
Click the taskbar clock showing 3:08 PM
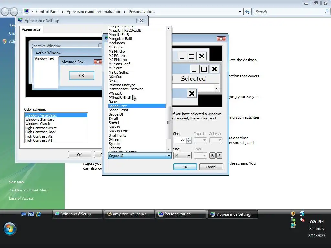(x=316, y=222)
